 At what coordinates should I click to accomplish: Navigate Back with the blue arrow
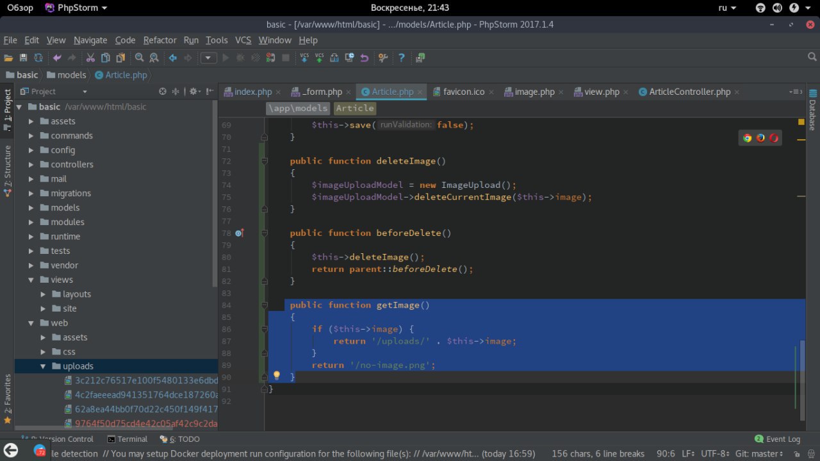pyautogui.click(x=172, y=58)
